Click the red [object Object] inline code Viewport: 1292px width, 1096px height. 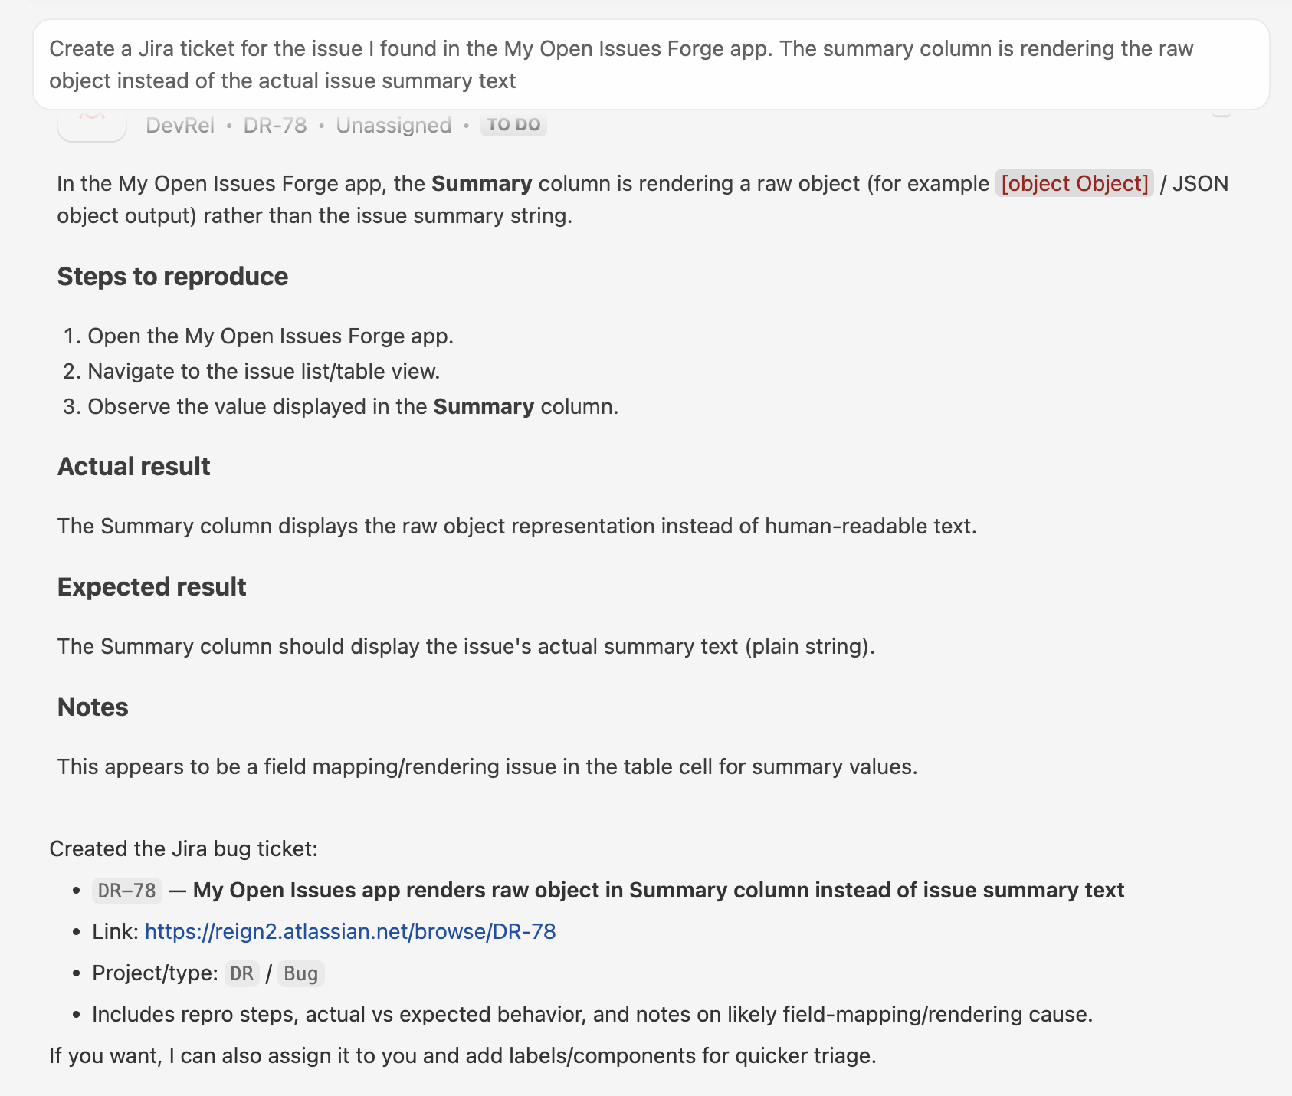pyautogui.click(x=1074, y=184)
